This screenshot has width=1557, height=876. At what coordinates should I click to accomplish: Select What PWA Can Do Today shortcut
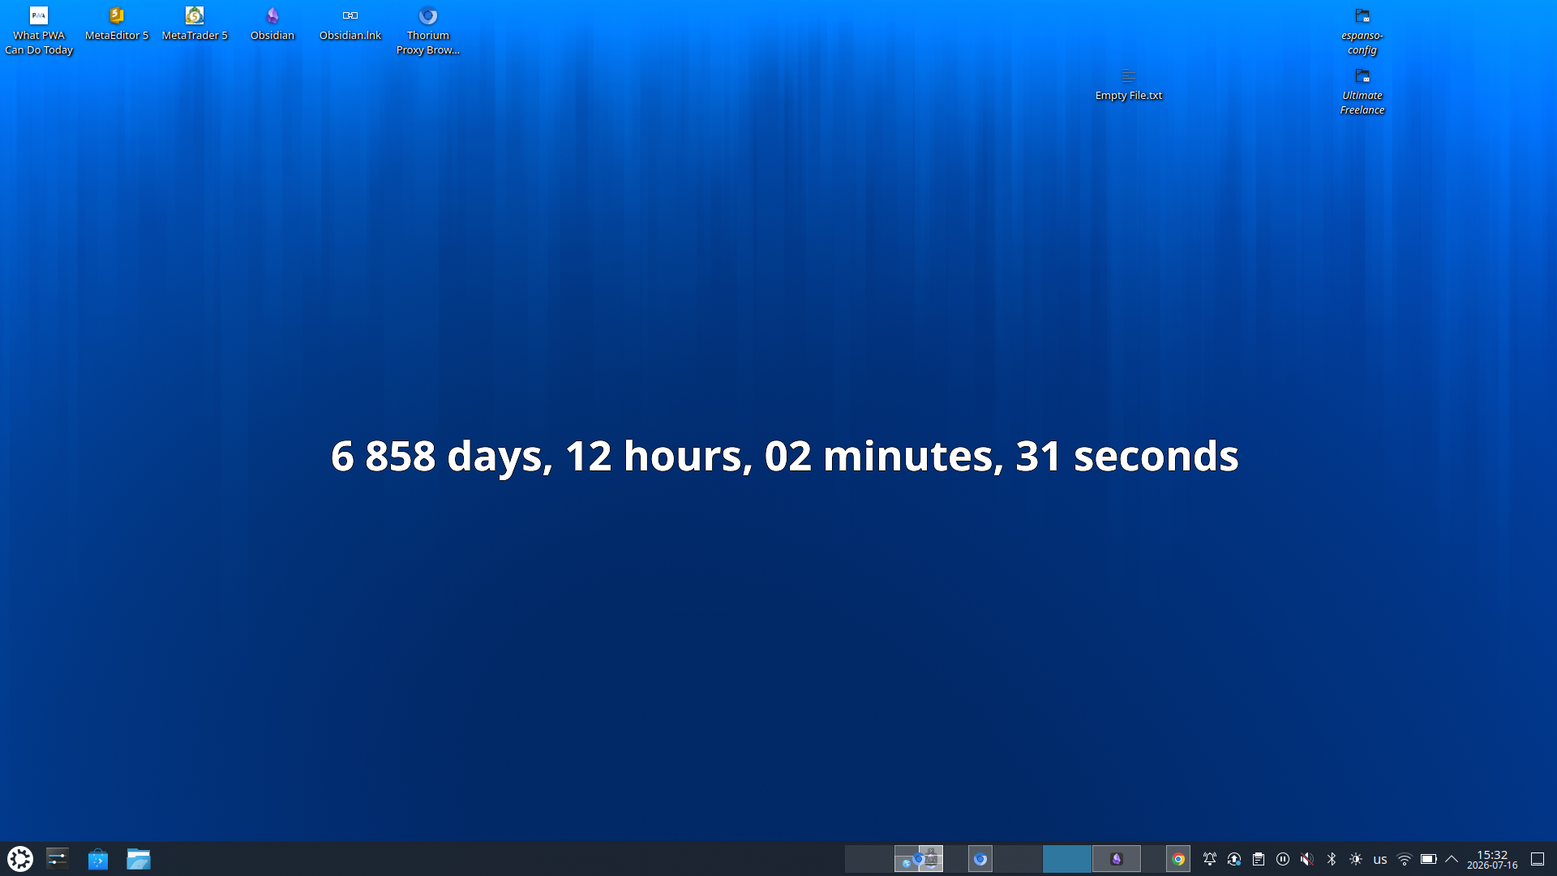coord(39,31)
